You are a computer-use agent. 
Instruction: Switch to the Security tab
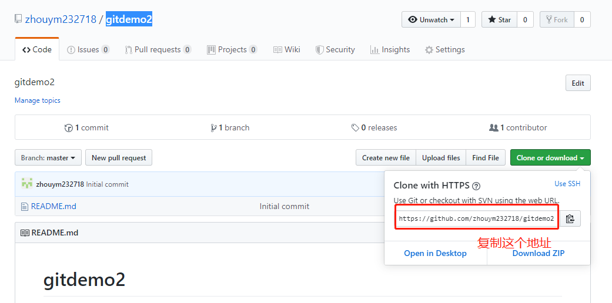[335, 49]
